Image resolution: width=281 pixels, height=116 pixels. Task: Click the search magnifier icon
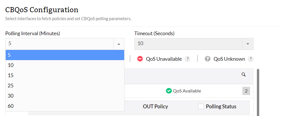coord(243,75)
